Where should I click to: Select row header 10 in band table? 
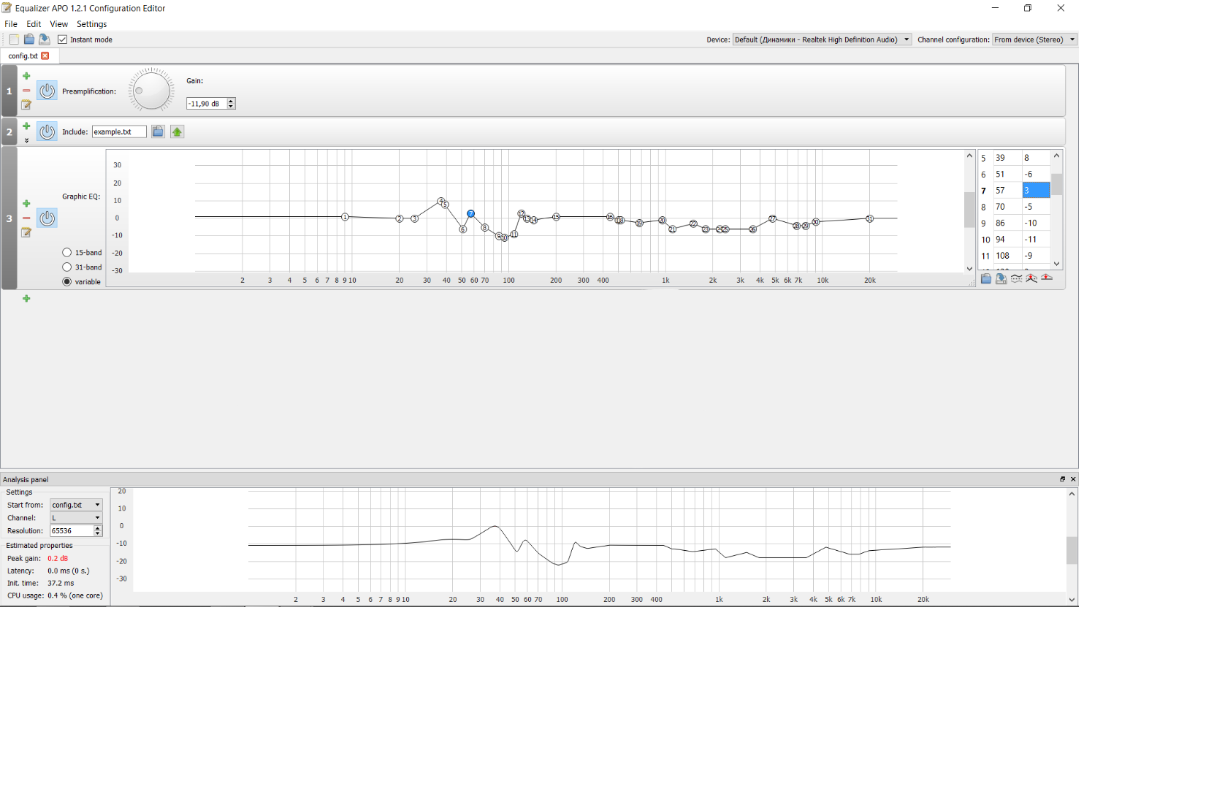[x=985, y=240]
